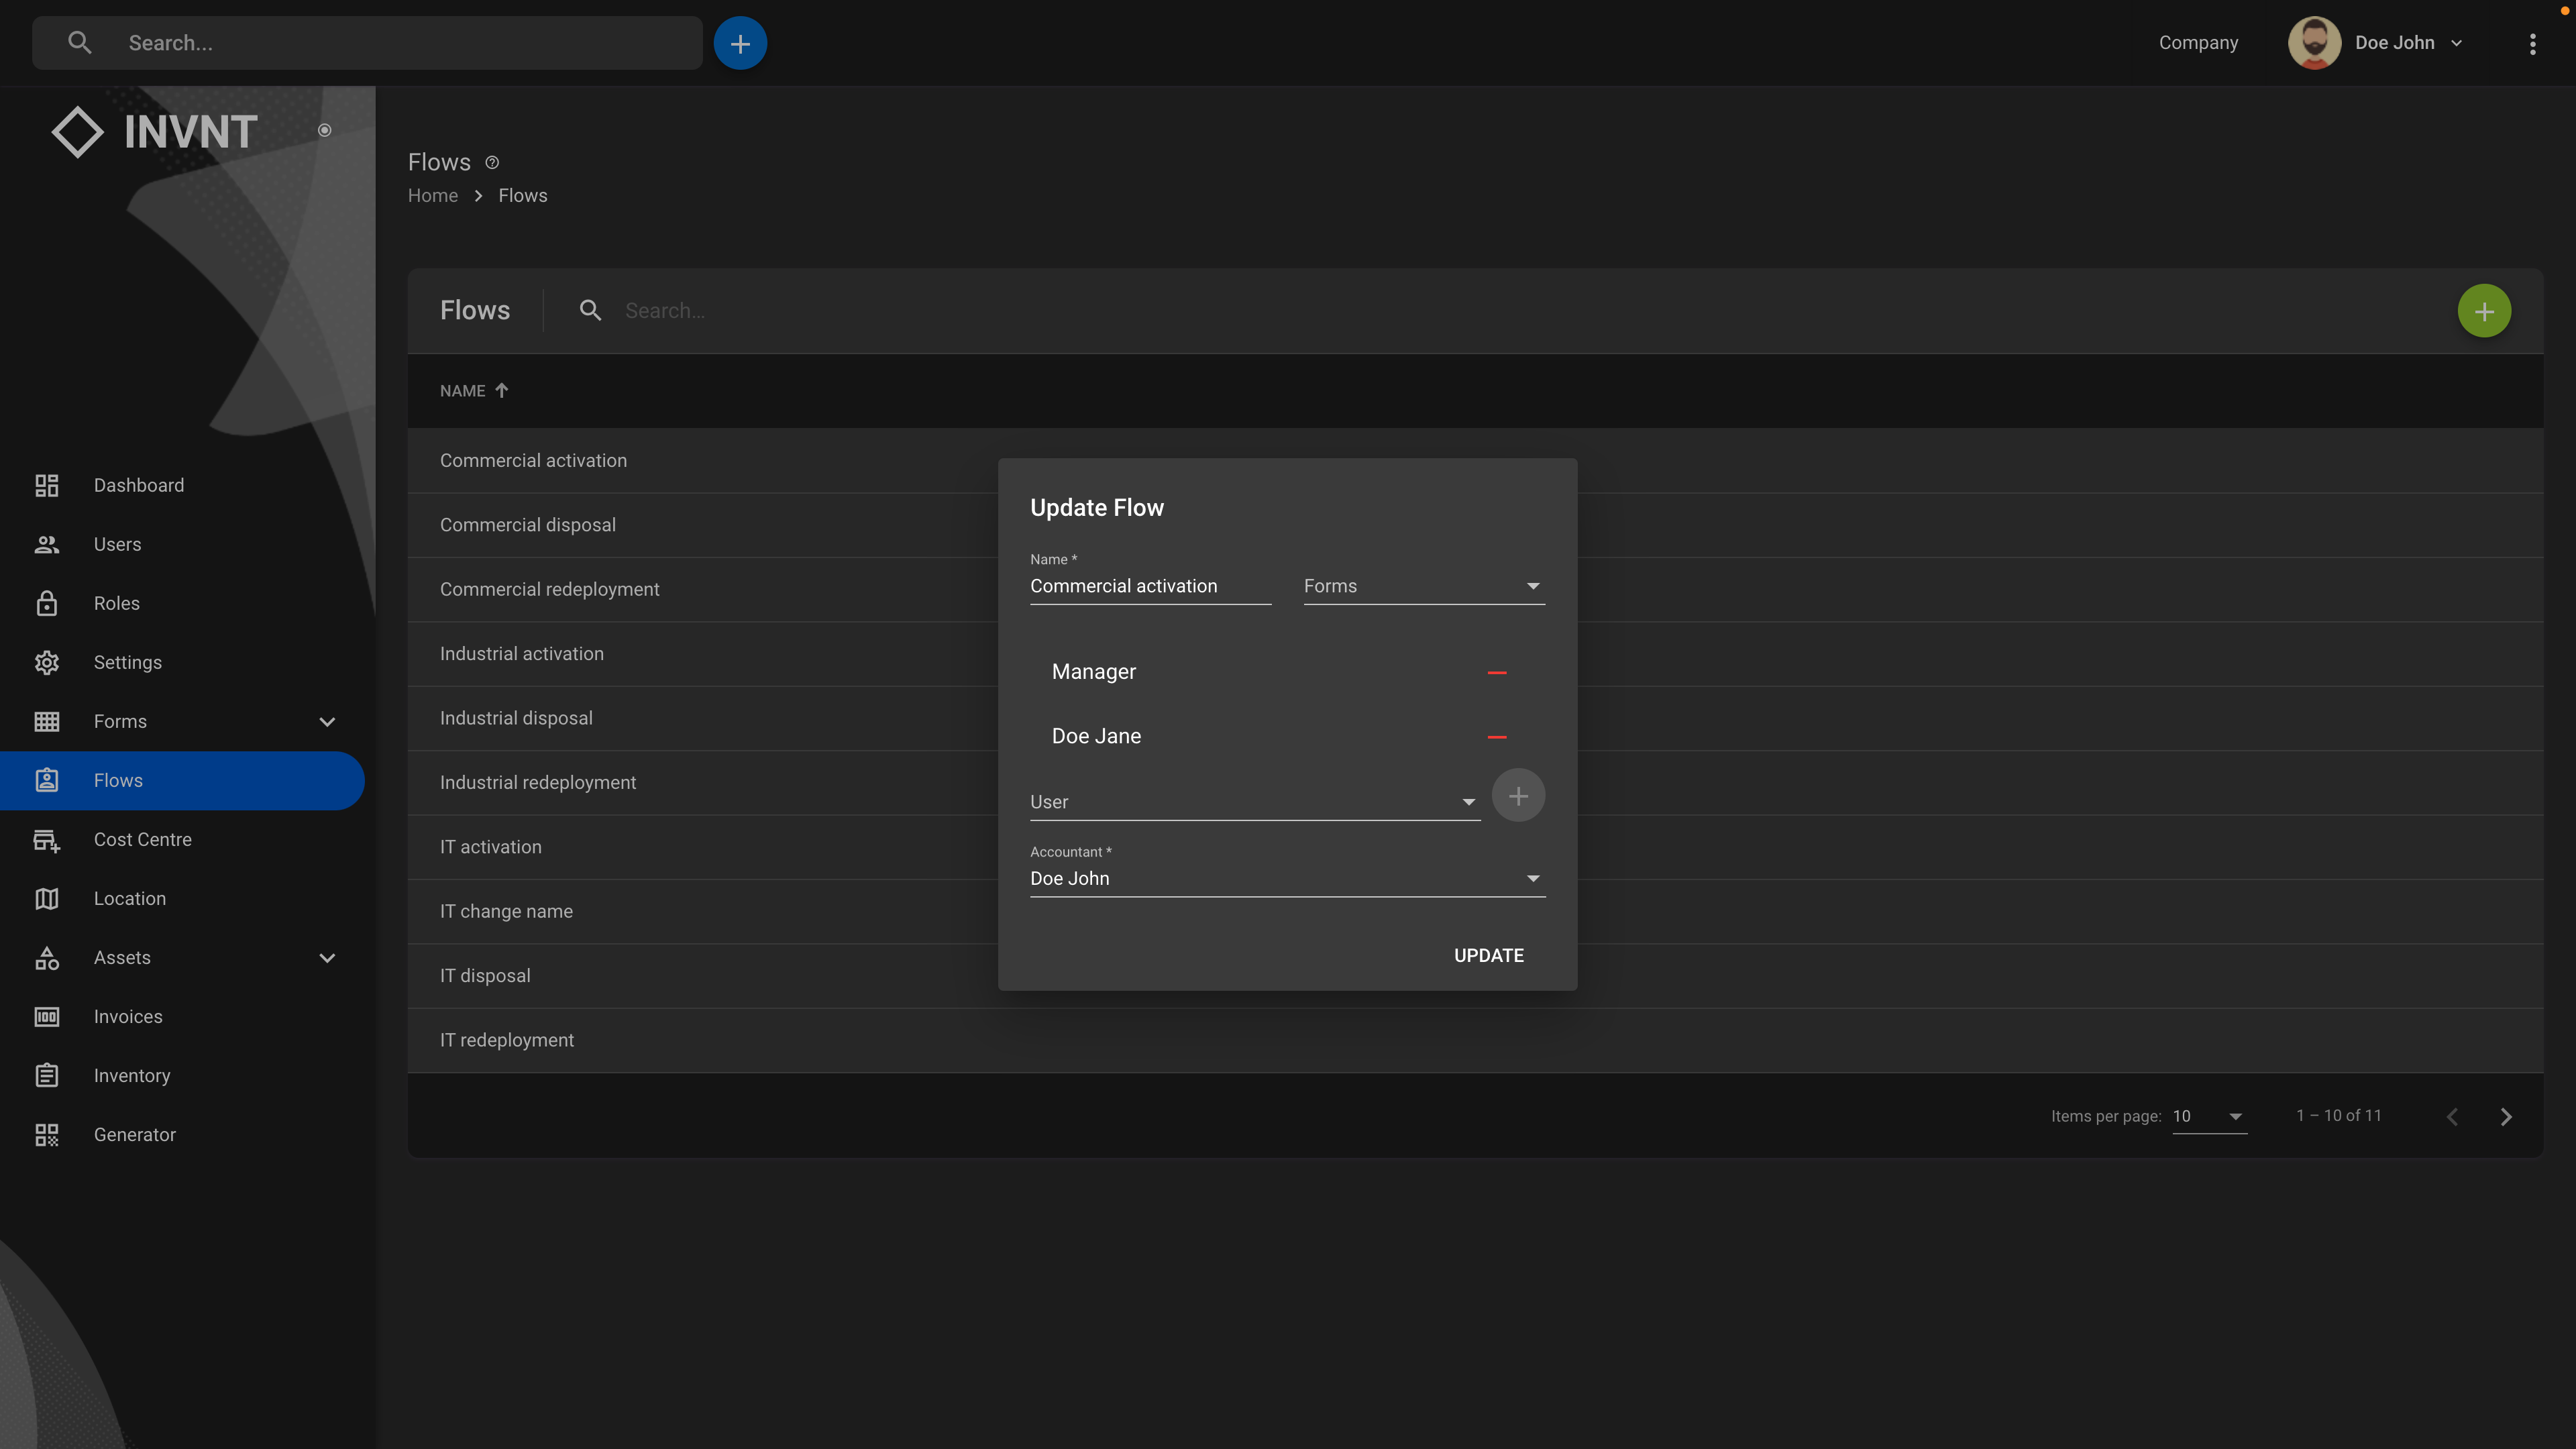The width and height of the screenshot is (2576, 1449).
Task: Open the three-dot menu in top bar
Action: pyautogui.click(x=2532, y=43)
